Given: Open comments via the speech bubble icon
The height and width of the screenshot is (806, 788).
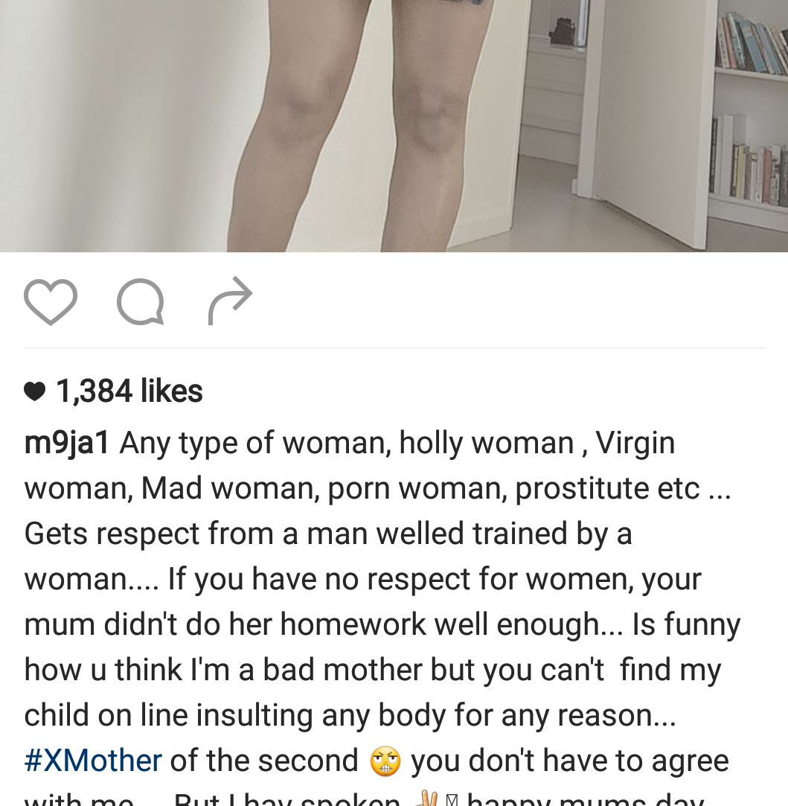Looking at the screenshot, I should 141,301.
